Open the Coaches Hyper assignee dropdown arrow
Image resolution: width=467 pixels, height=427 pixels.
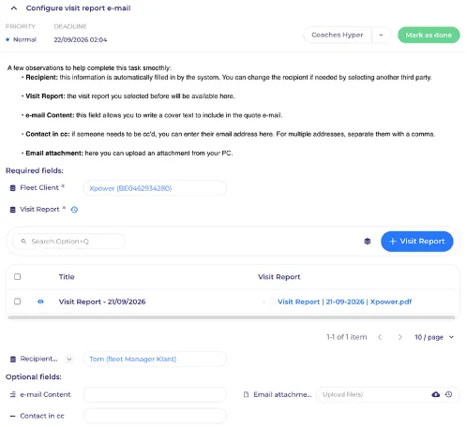(381, 35)
